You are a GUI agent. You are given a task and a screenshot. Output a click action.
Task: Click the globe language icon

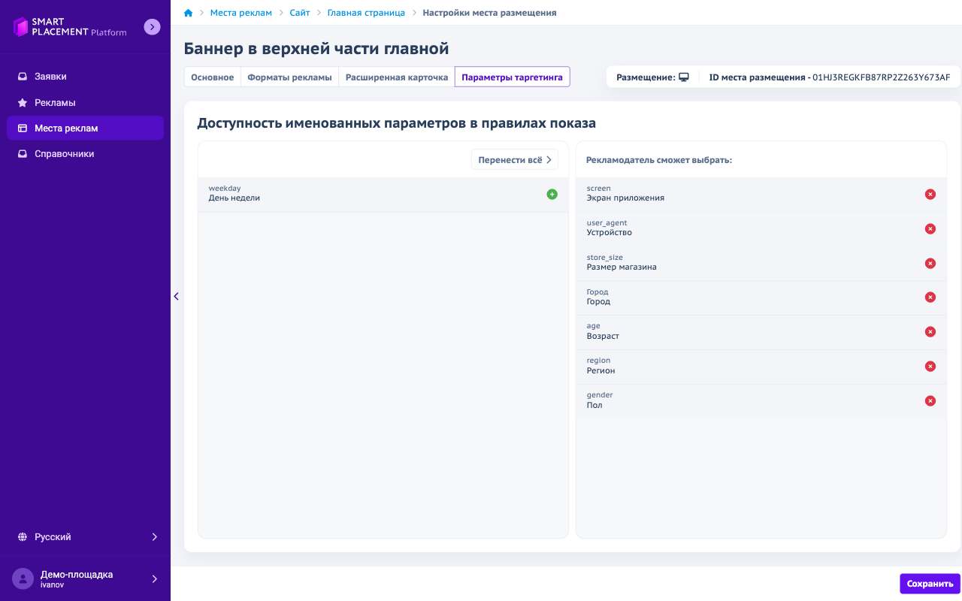tap(22, 537)
